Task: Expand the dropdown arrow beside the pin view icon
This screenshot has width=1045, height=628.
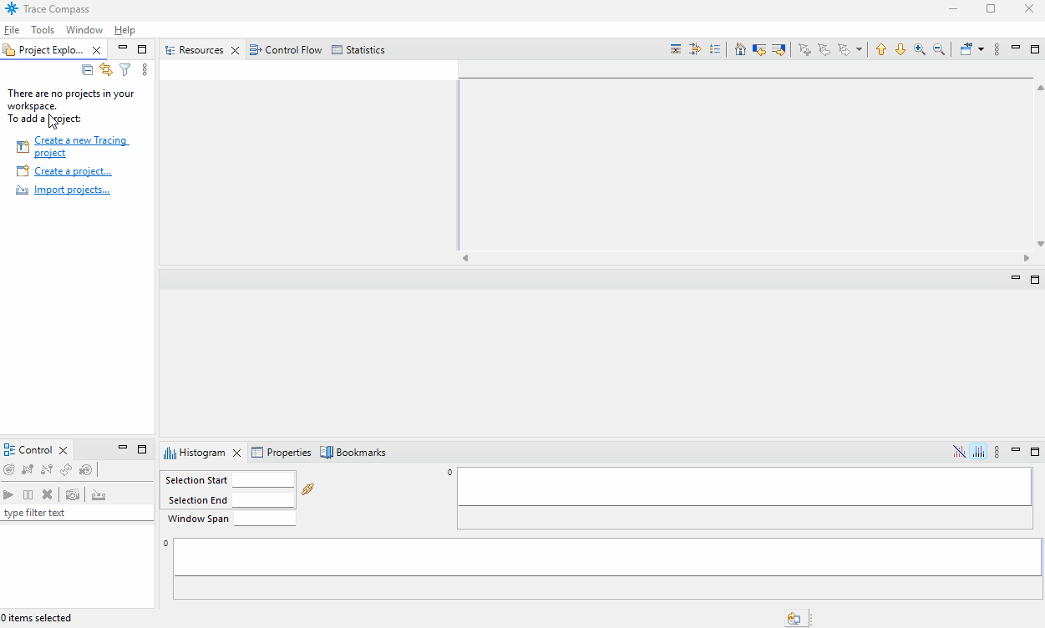Action: 981,50
